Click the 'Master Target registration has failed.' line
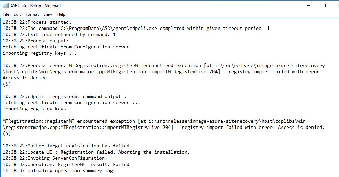The height and width of the screenshot is (177, 339). point(67,146)
